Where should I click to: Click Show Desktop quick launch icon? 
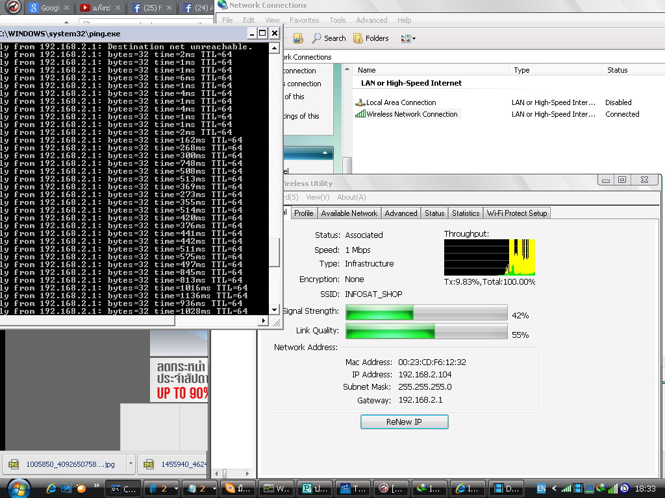[66, 488]
